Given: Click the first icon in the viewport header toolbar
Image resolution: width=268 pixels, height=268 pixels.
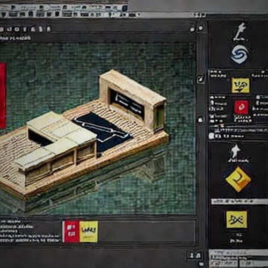Looking at the screenshot, I should 2,30.
